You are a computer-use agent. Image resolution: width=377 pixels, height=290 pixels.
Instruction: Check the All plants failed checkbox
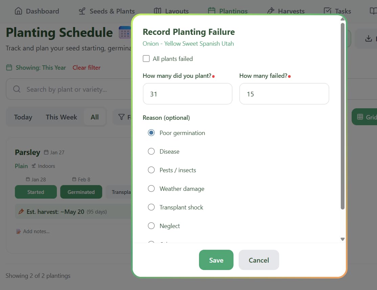tap(146, 58)
